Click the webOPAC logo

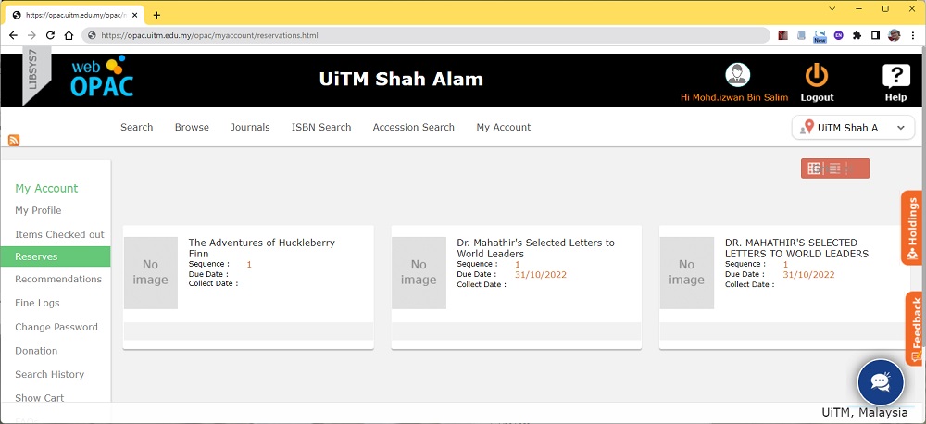tap(102, 77)
